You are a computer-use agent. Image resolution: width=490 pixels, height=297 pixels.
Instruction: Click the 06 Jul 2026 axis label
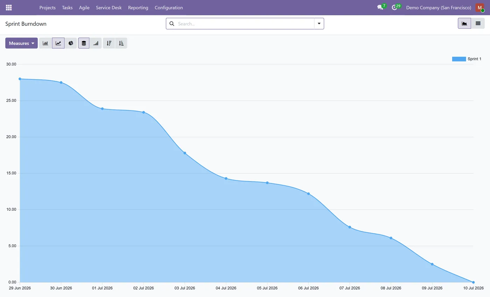pyautogui.click(x=308, y=288)
